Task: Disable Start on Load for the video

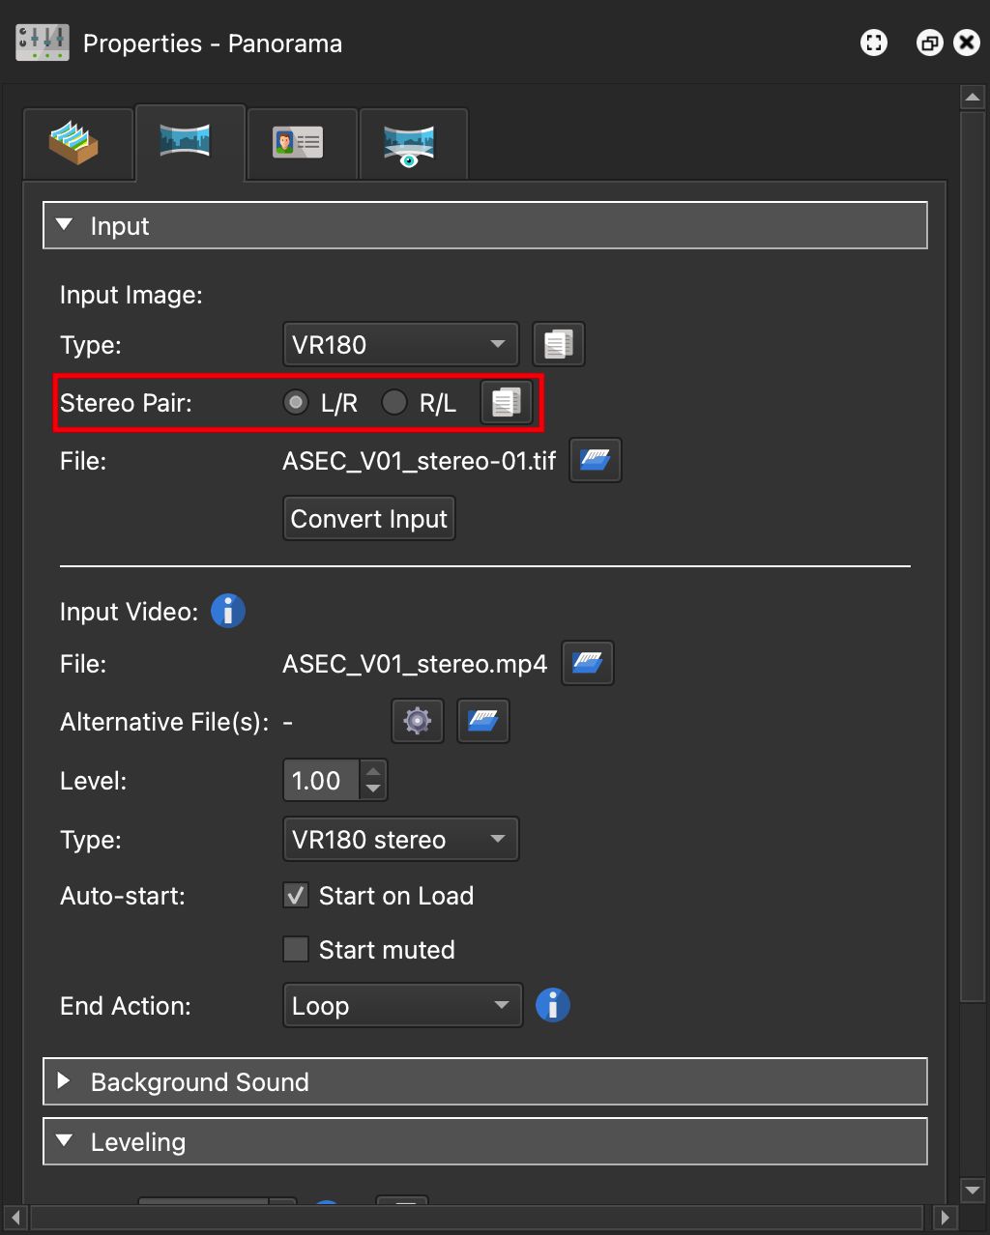Action: (x=296, y=896)
